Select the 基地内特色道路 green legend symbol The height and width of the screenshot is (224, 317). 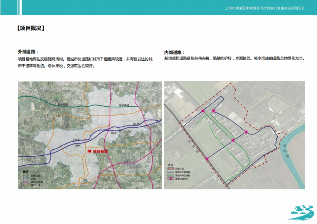(171, 176)
